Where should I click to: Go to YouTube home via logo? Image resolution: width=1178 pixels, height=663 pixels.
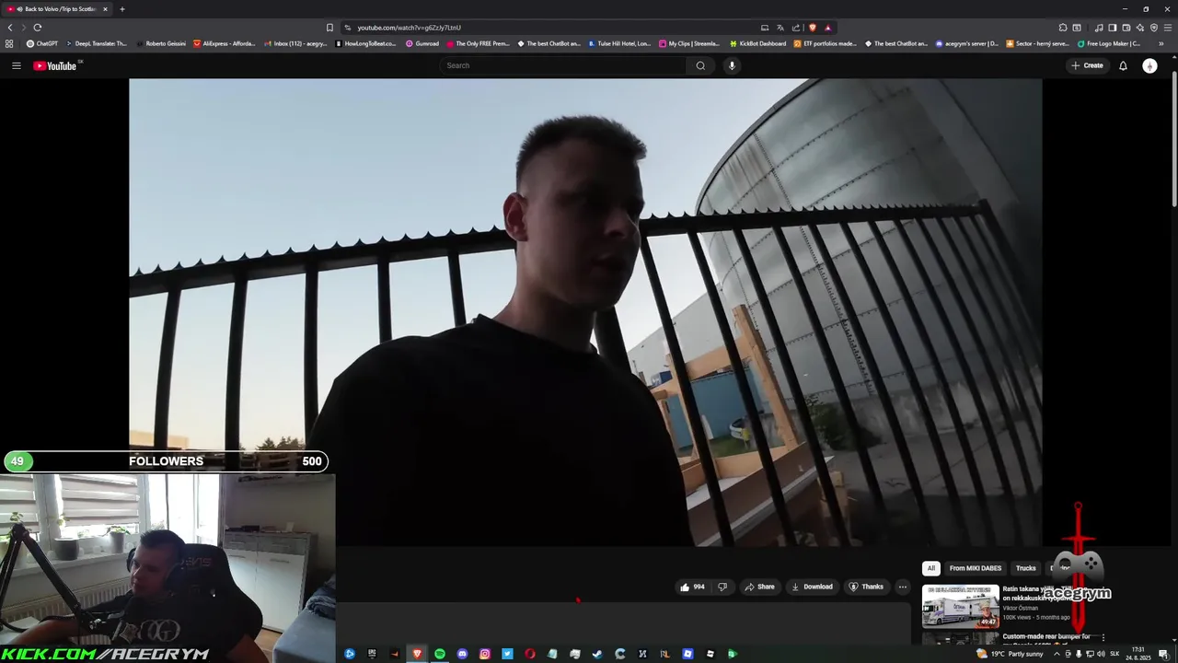point(55,65)
